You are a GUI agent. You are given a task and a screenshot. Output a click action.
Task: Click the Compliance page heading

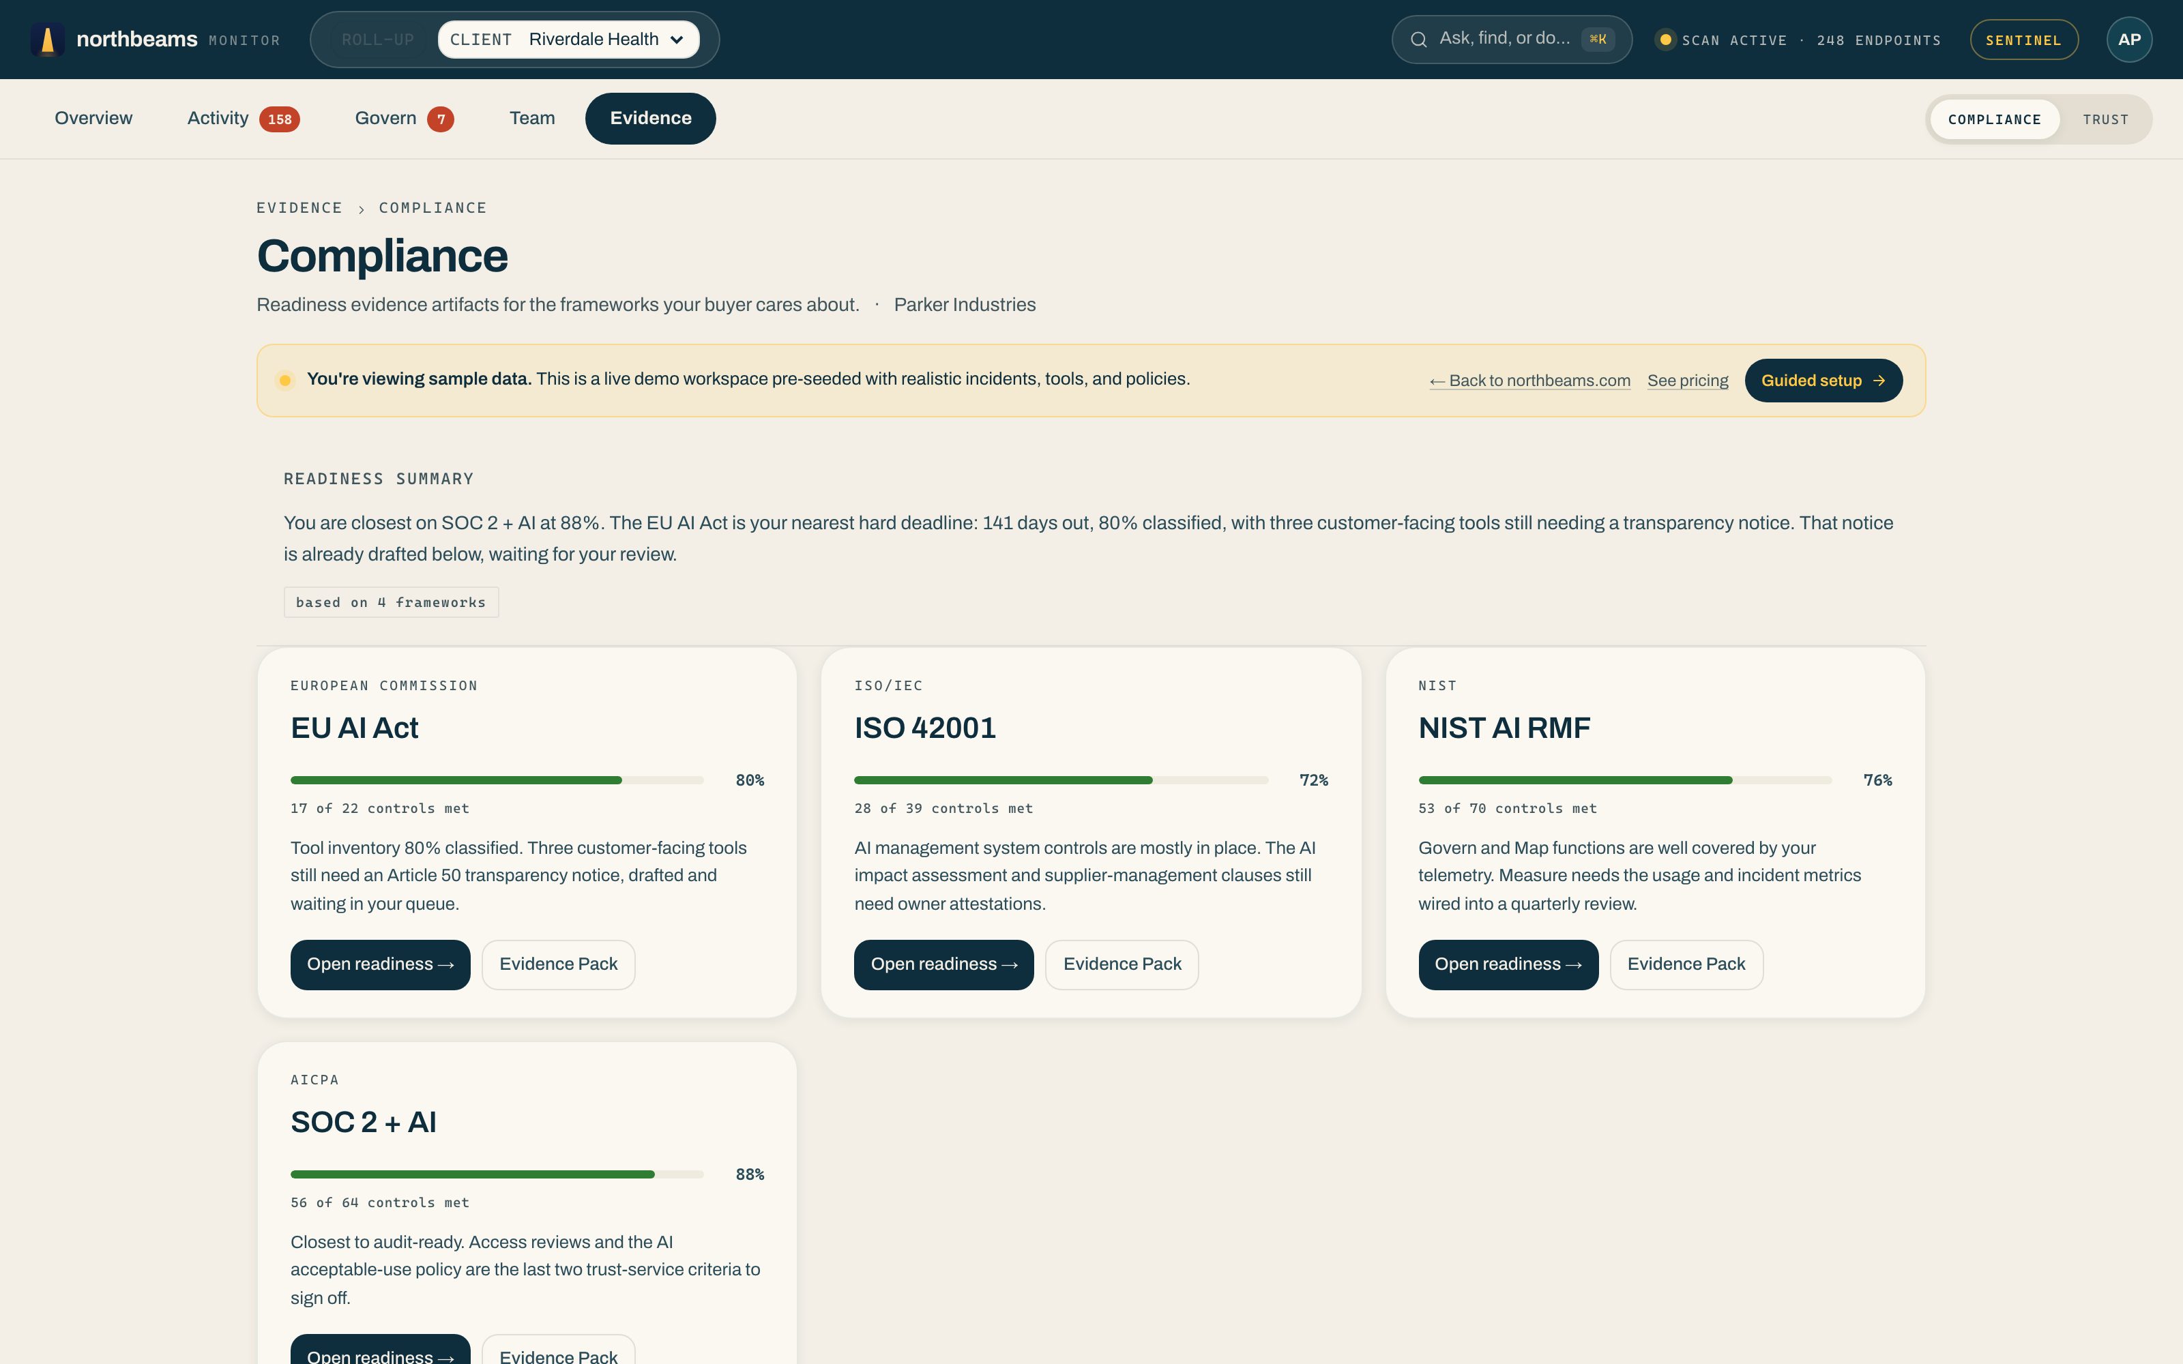[x=383, y=256]
